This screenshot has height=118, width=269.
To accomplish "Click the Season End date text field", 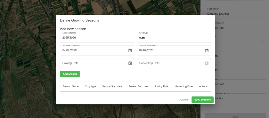I will tap(170, 50).
